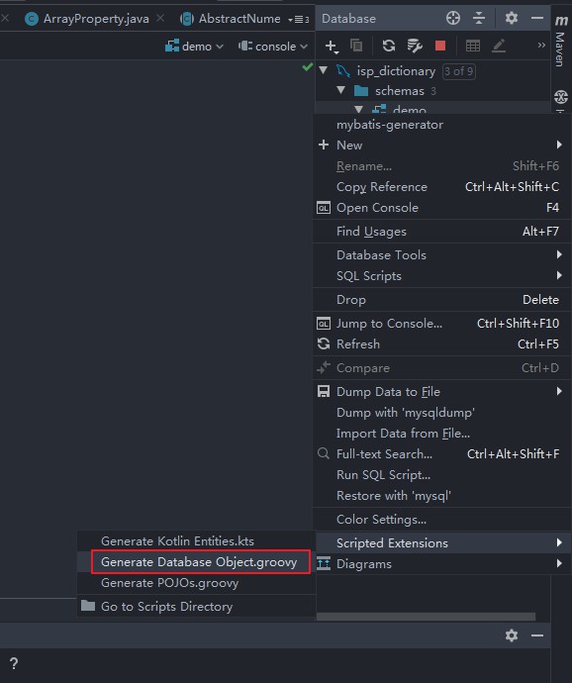Click the scroll-from-editor crosshair icon
572x683 pixels.
click(x=453, y=18)
